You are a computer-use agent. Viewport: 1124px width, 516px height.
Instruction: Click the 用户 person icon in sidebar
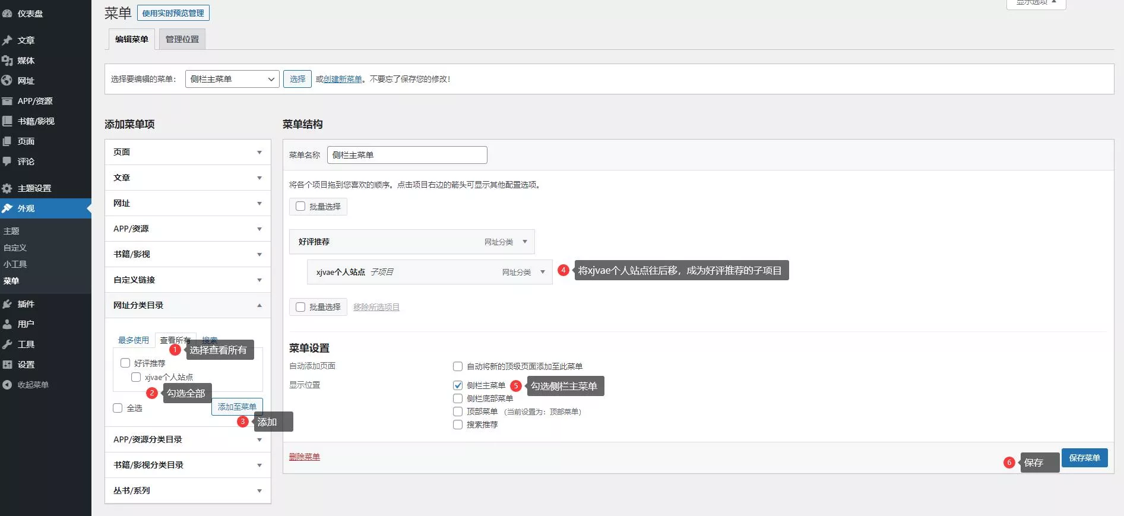[x=7, y=324]
